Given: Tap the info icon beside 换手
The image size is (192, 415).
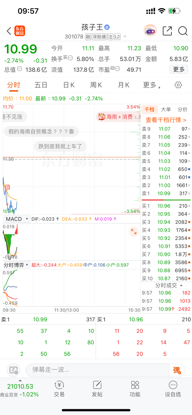Looking at the screenshot, I should coord(70,58).
